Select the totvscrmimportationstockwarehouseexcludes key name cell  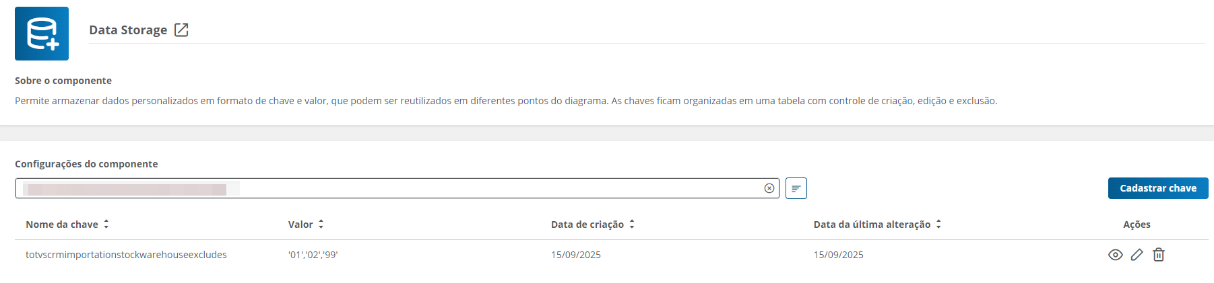(126, 255)
